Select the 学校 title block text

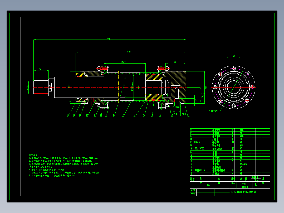(209, 185)
